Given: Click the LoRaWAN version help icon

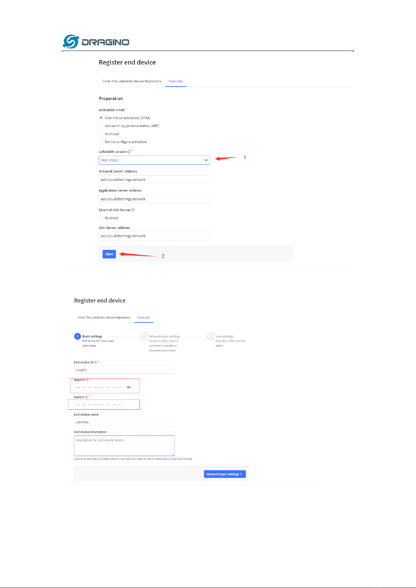Looking at the screenshot, I should [x=129, y=152].
